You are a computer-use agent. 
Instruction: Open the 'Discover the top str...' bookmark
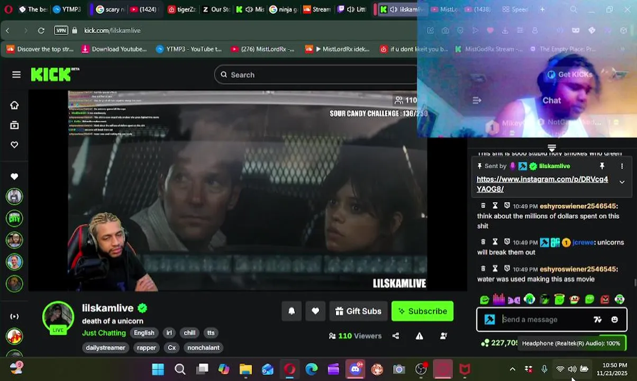click(40, 49)
